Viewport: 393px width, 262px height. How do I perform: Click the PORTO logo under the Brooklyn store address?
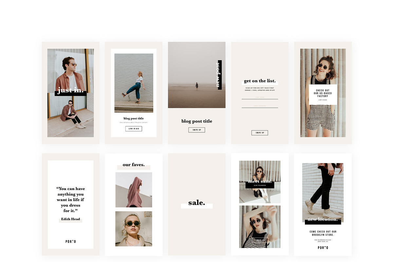(323, 248)
